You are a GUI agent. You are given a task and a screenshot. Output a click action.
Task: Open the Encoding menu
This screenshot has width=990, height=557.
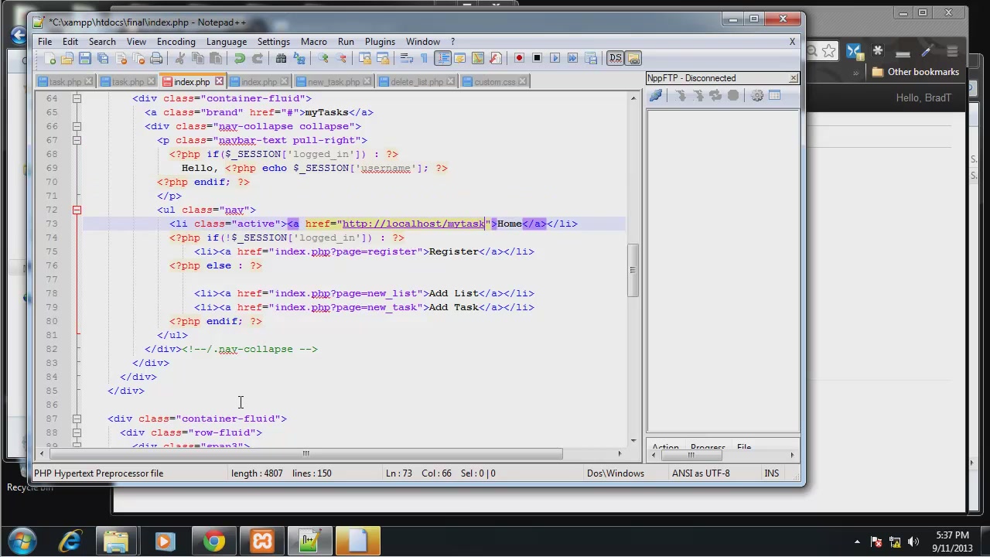pos(176,42)
